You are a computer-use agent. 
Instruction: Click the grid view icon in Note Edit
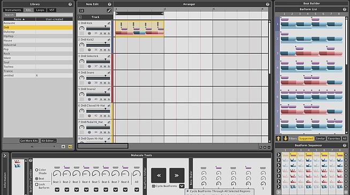pyautogui.click(x=81, y=11)
